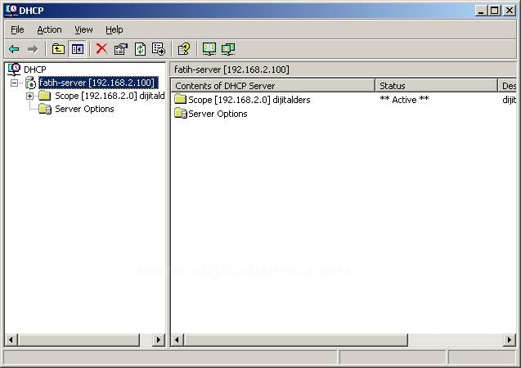
Task: Click the Back arrow toolbar icon
Action: point(14,49)
